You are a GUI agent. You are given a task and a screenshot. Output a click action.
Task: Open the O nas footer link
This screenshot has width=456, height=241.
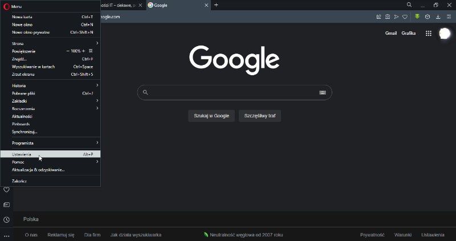pos(31,235)
